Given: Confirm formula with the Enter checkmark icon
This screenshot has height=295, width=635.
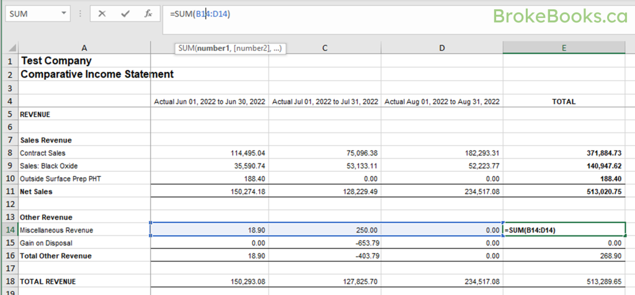Looking at the screenshot, I should [x=125, y=14].
